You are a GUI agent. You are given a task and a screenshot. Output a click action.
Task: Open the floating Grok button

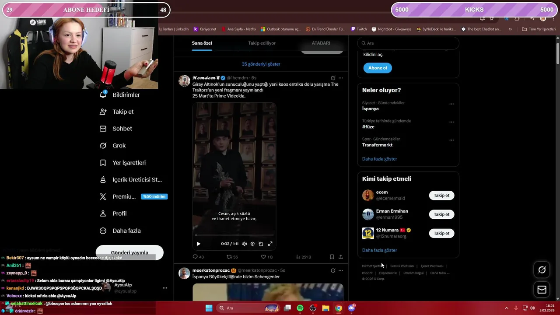542,270
